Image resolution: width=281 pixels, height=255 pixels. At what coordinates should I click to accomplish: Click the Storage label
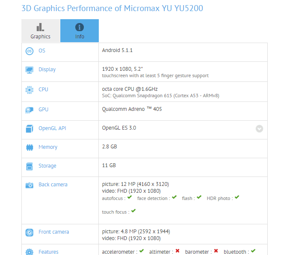47,166
